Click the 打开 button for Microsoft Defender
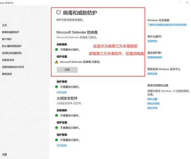191x159 pixels. pyautogui.click(x=67, y=70)
